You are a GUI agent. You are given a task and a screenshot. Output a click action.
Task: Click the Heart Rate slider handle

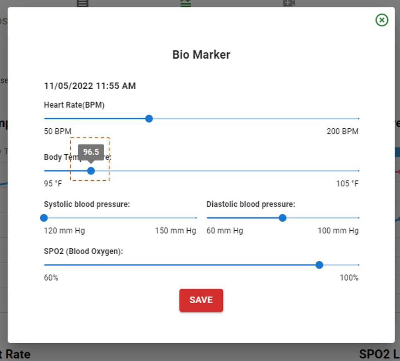[149, 119]
